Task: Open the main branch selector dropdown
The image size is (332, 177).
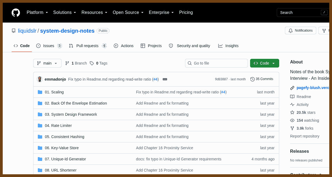Action: (47, 63)
